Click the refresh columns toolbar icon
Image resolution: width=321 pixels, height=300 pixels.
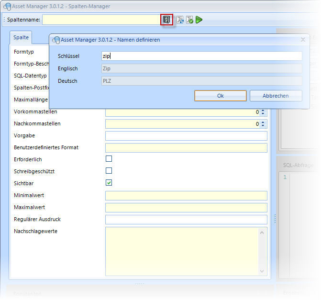click(180, 20)
